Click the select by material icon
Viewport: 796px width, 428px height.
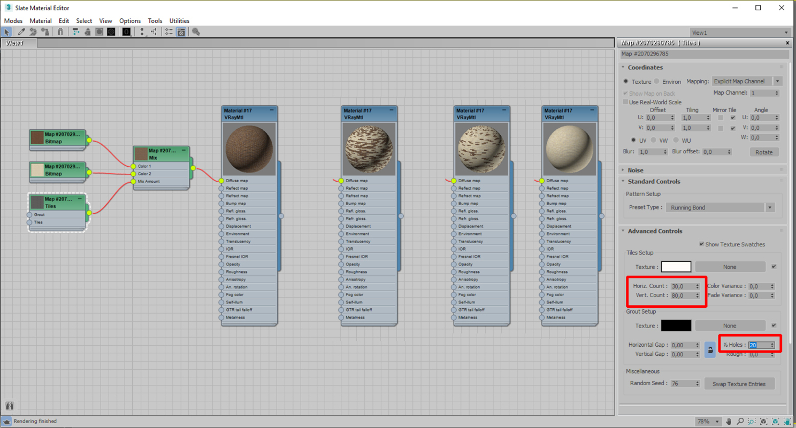tap(196, 32)
